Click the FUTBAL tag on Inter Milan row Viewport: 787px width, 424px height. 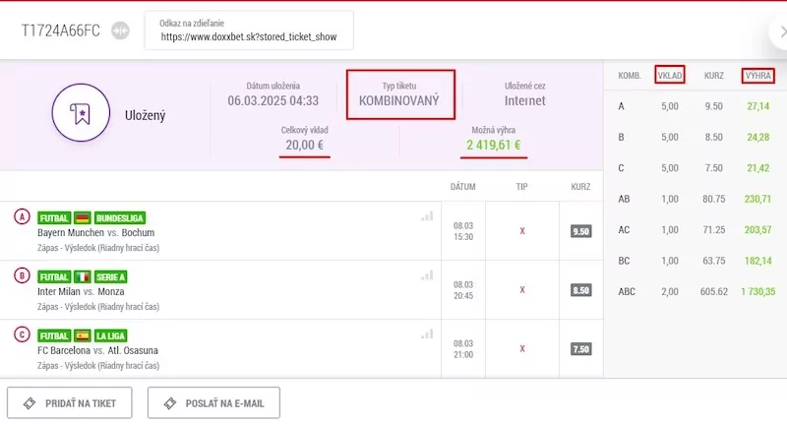(54, 277)
